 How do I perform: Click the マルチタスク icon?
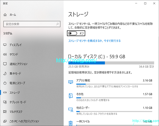point(5,112)
